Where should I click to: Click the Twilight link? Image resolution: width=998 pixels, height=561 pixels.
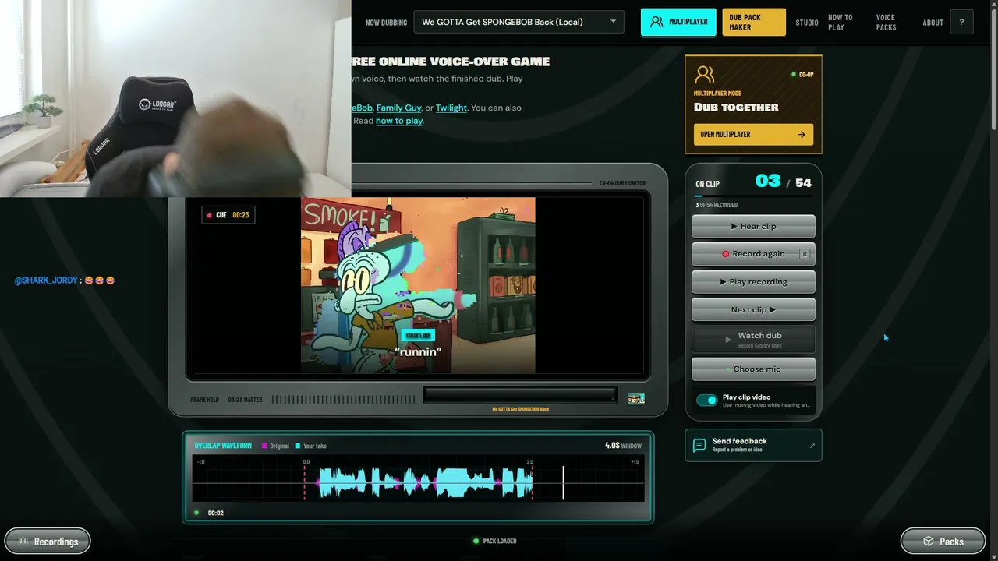click(451, 108)
